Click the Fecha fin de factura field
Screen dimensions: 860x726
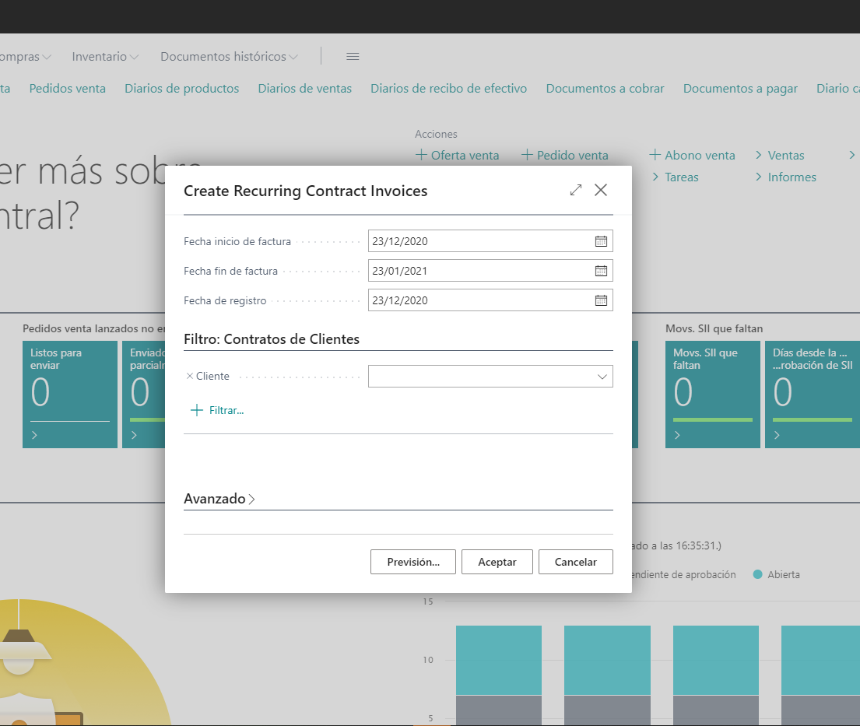(x=479, y=271)
